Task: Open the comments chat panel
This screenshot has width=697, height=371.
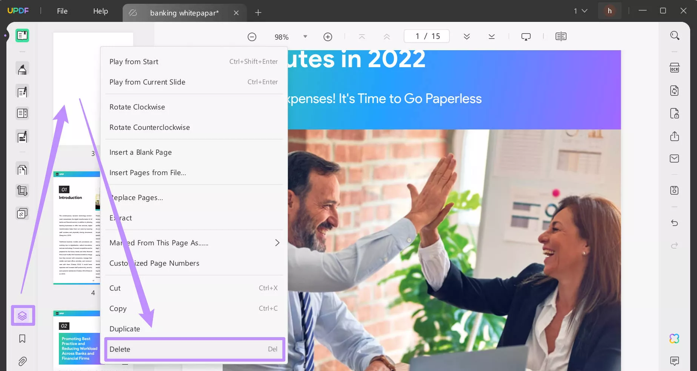Action: point(675,361)
